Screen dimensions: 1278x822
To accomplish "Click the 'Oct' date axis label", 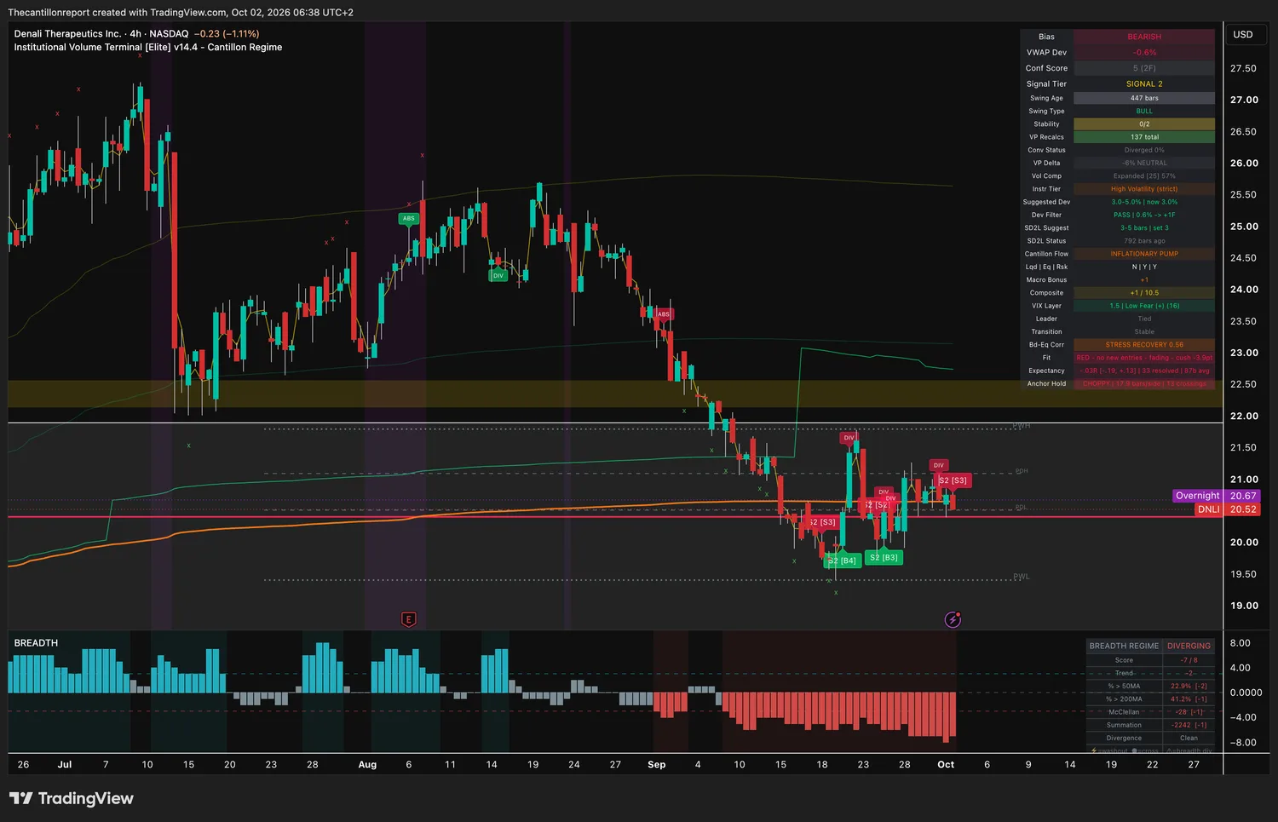I will (946, 765).
